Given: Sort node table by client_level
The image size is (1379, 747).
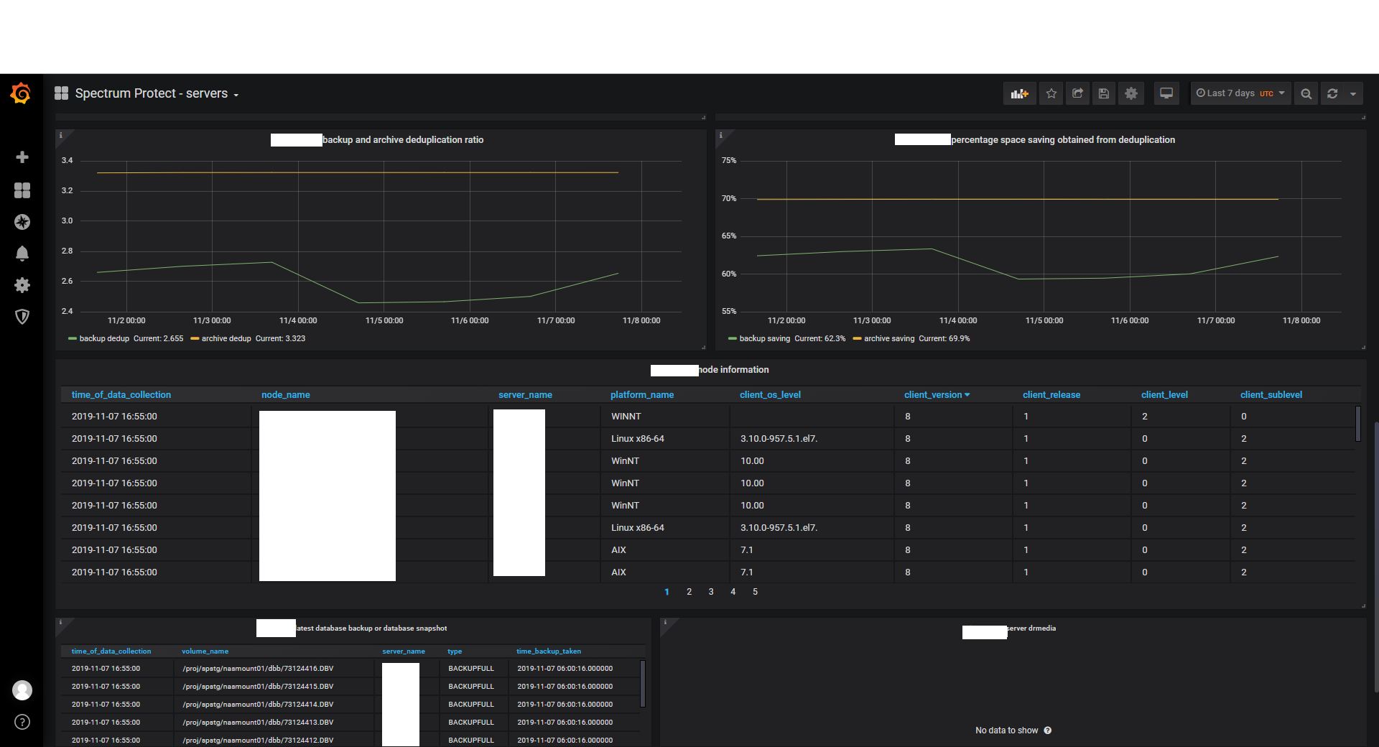Looking at the screenshot, I should tap(1164, 395).
